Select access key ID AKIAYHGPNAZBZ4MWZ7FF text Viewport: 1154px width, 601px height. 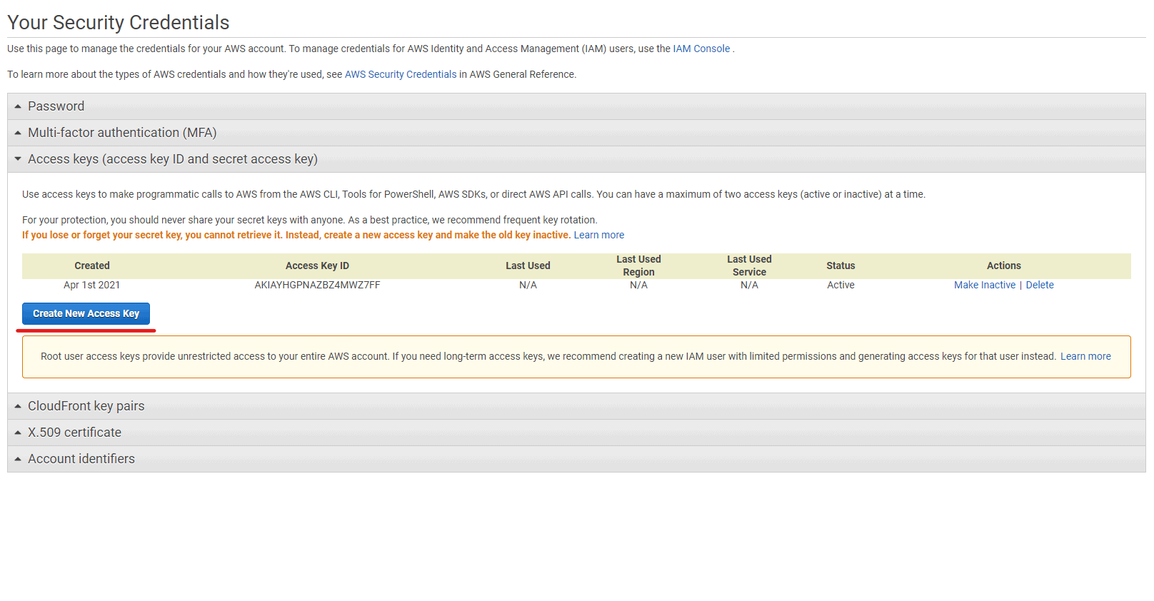tap(317, 285)
